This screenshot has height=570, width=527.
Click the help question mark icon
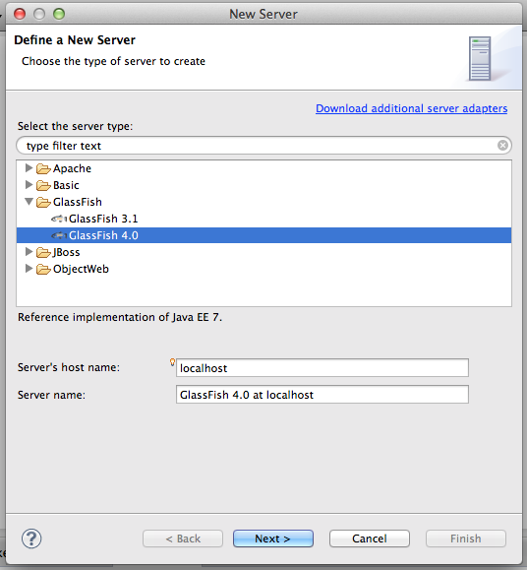point(31,538)
